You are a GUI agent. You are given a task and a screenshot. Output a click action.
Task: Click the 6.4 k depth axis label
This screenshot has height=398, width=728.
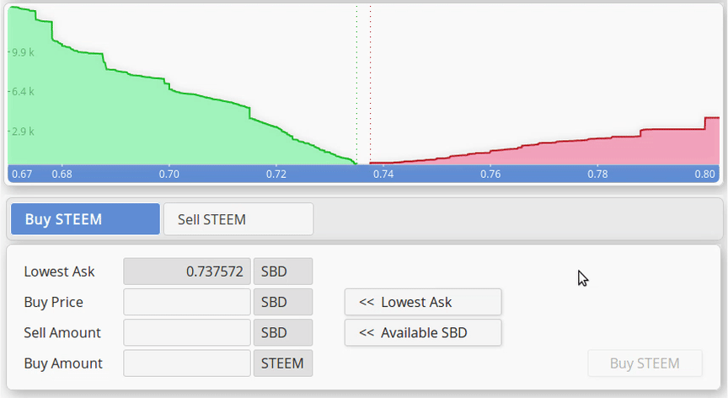(23, 91)
